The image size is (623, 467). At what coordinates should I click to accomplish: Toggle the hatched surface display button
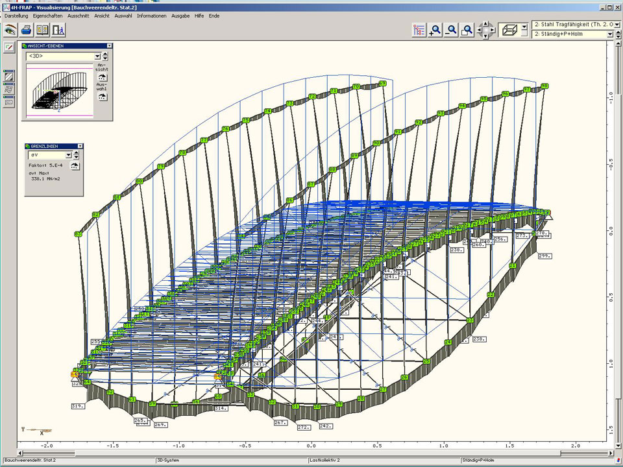click(9, 77)
